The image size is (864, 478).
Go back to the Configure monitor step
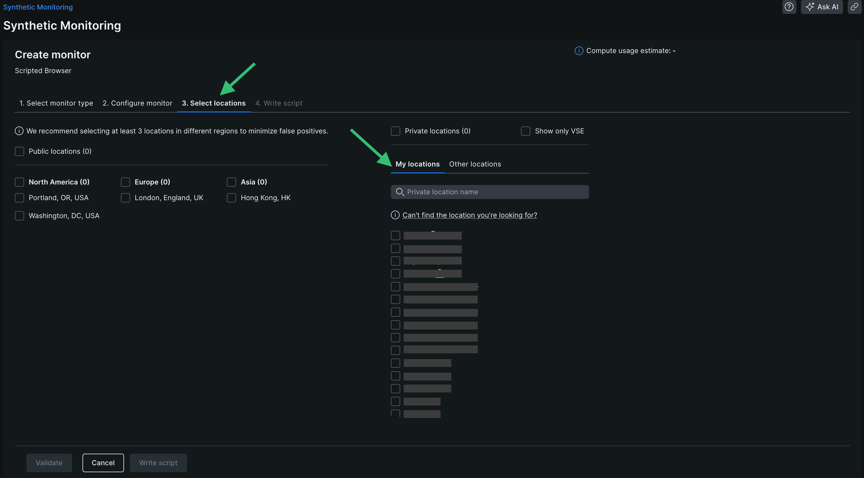point(137,103)
